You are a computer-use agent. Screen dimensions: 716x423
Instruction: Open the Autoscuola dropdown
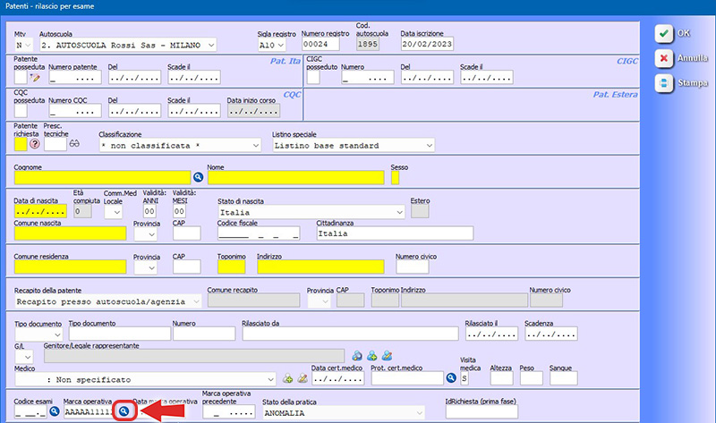(x=209, y=45)
